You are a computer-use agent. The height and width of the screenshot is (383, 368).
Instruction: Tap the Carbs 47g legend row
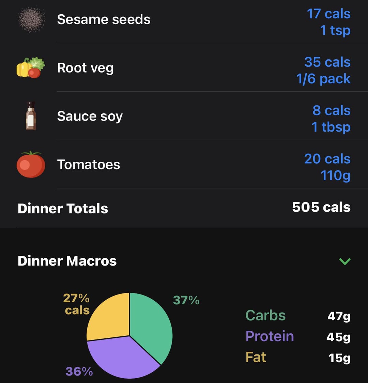[x=297, y=316]
